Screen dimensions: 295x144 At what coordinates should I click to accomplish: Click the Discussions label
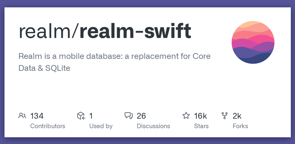pos(153,126)
